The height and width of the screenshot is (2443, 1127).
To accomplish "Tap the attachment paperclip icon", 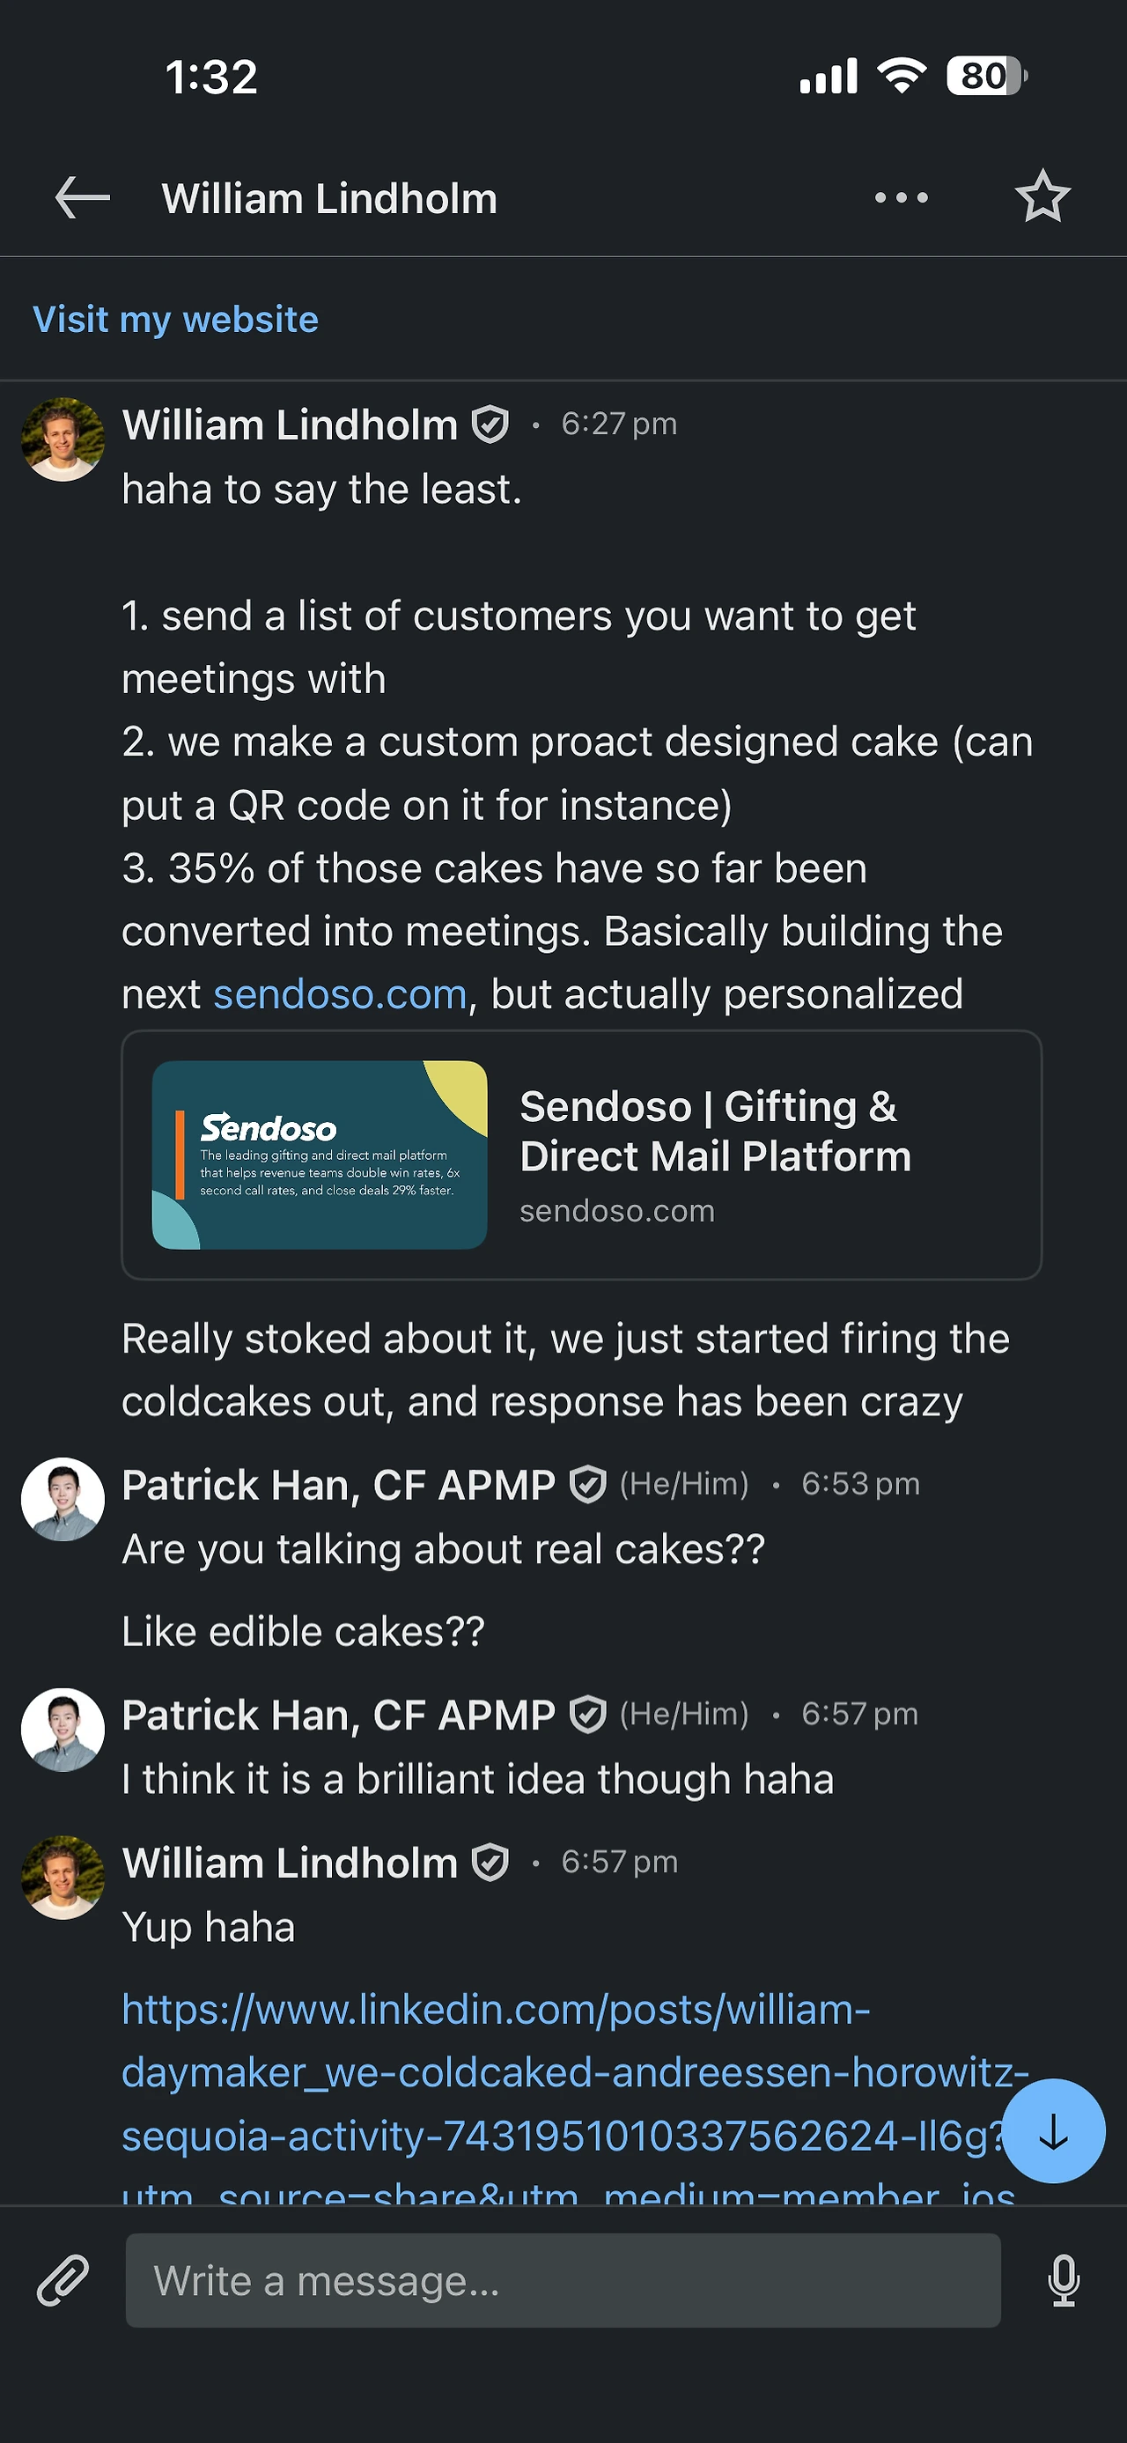I will point(63,2280).
